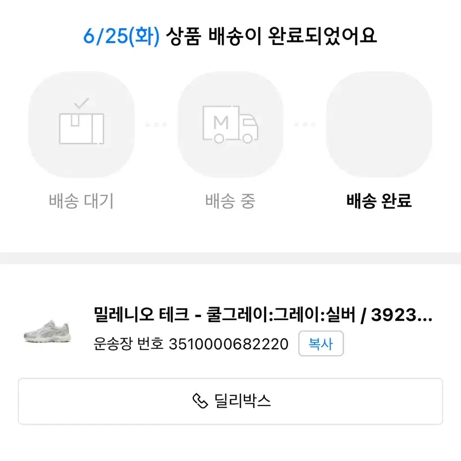Open the silver sneaker product thumbnail
This screenshot has width=461, height=461.
tap(47, 331)
